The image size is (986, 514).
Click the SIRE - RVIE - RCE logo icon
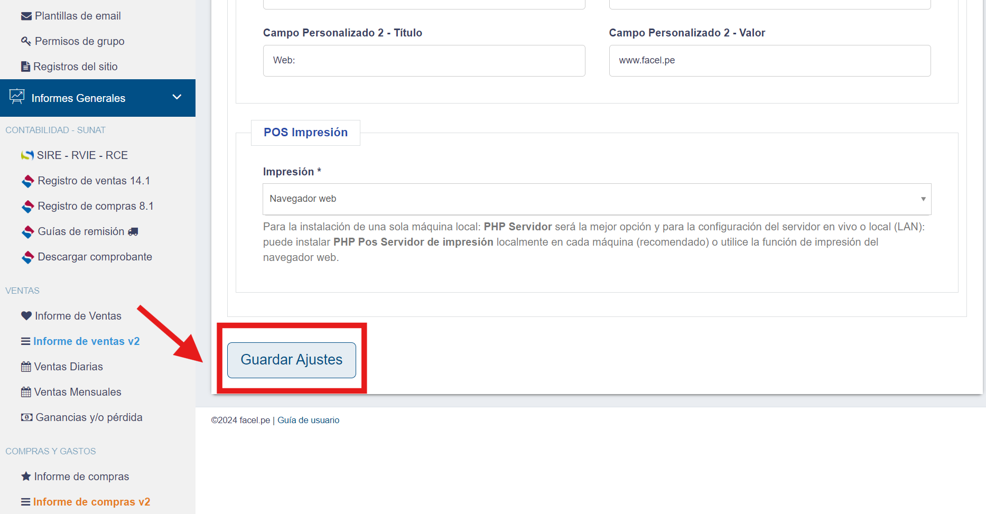27,155
